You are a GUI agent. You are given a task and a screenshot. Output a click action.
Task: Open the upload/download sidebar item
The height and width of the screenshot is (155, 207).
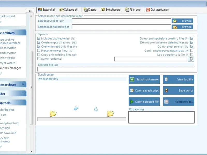[x=9, y=123]
